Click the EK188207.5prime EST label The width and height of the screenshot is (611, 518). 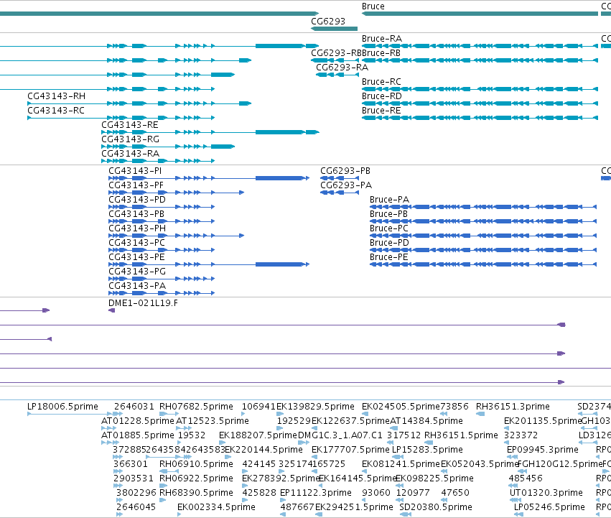click(x=258, y=435)
